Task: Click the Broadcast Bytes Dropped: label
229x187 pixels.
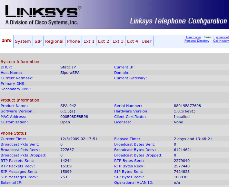Action: [138, 155]
